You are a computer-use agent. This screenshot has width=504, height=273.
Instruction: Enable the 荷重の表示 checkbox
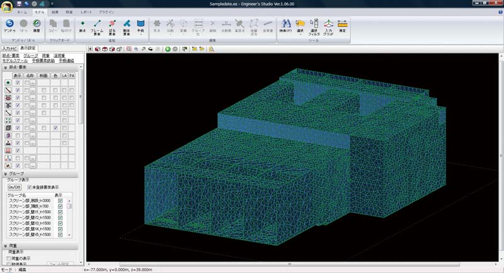click(9, 259)
